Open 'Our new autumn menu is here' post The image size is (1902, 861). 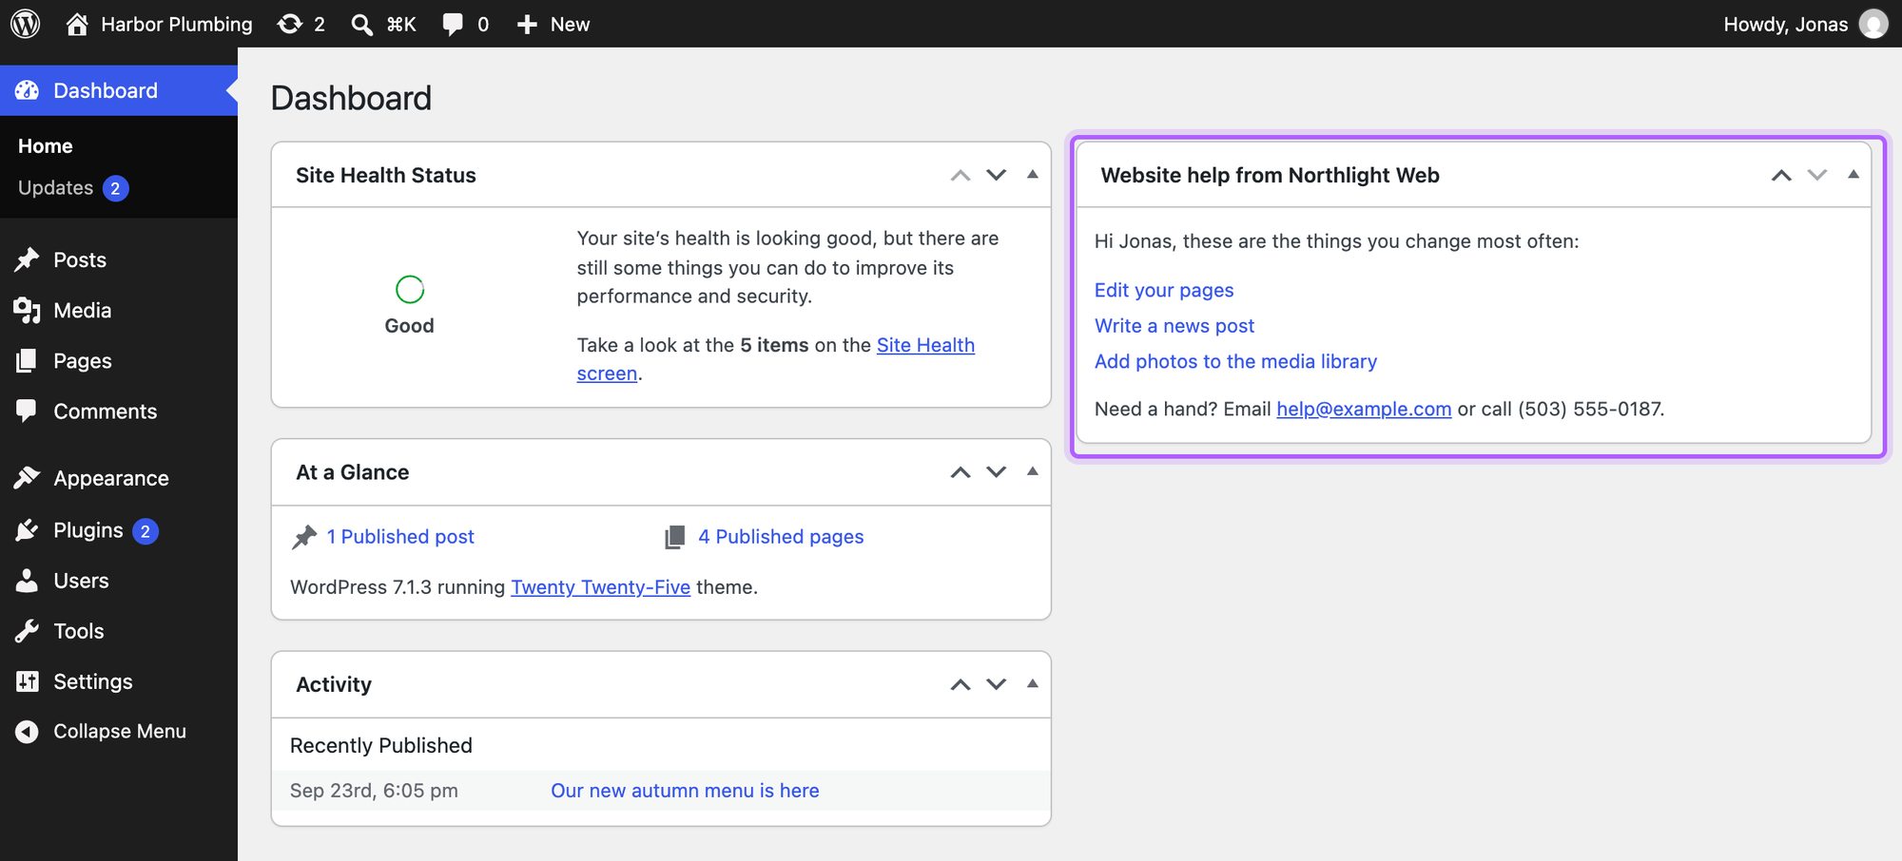coord(685,791)
